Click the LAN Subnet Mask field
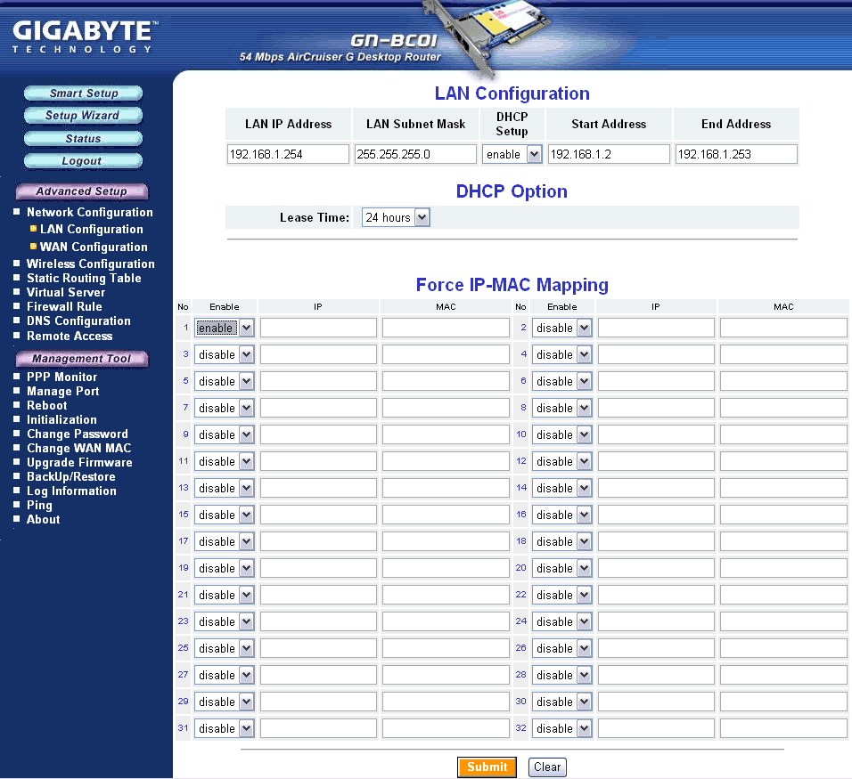852x779 pixels. tap(415, 154)
